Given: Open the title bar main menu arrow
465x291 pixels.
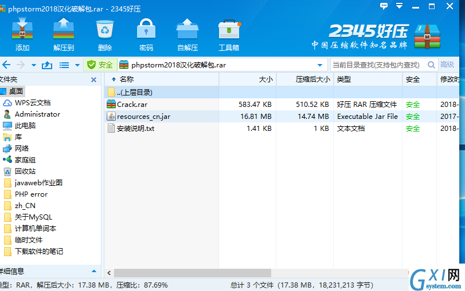Looking at the screenshot, I should (x=400, y=6).
